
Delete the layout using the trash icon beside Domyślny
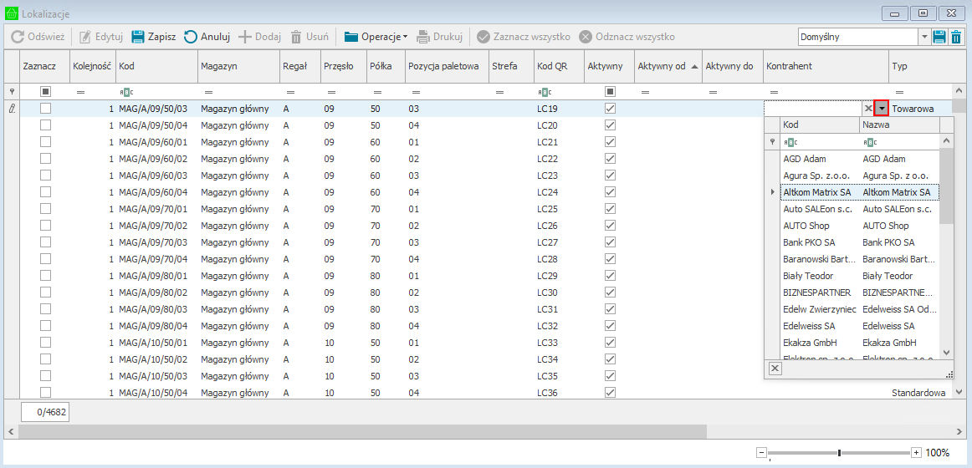point(956,37)
